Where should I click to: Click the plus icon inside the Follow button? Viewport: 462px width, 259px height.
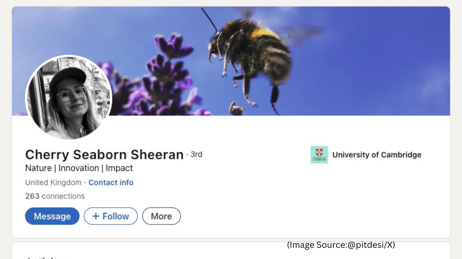click(96, 216)
